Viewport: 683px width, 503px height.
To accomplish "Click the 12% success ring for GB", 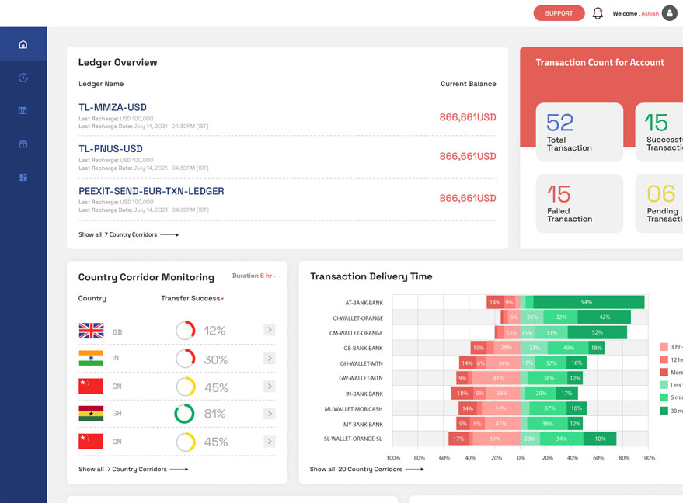I will 186,330.
